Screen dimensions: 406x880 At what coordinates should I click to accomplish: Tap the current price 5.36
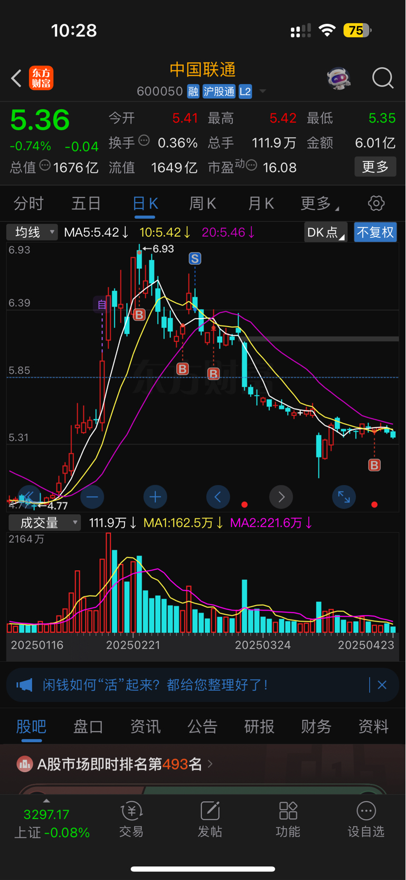point(40,120)
